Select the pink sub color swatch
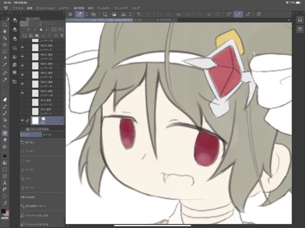305x228 pixels. click(7, 214)
